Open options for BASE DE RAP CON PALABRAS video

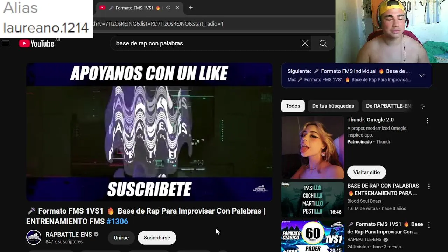tap(429, 187)
